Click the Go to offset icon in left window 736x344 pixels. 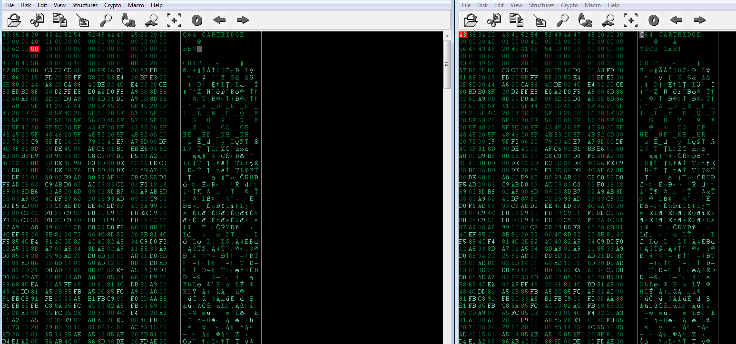coord(174,20)
